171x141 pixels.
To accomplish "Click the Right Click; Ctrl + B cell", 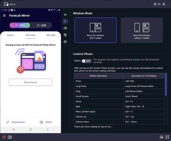I will tap(144, 106).
